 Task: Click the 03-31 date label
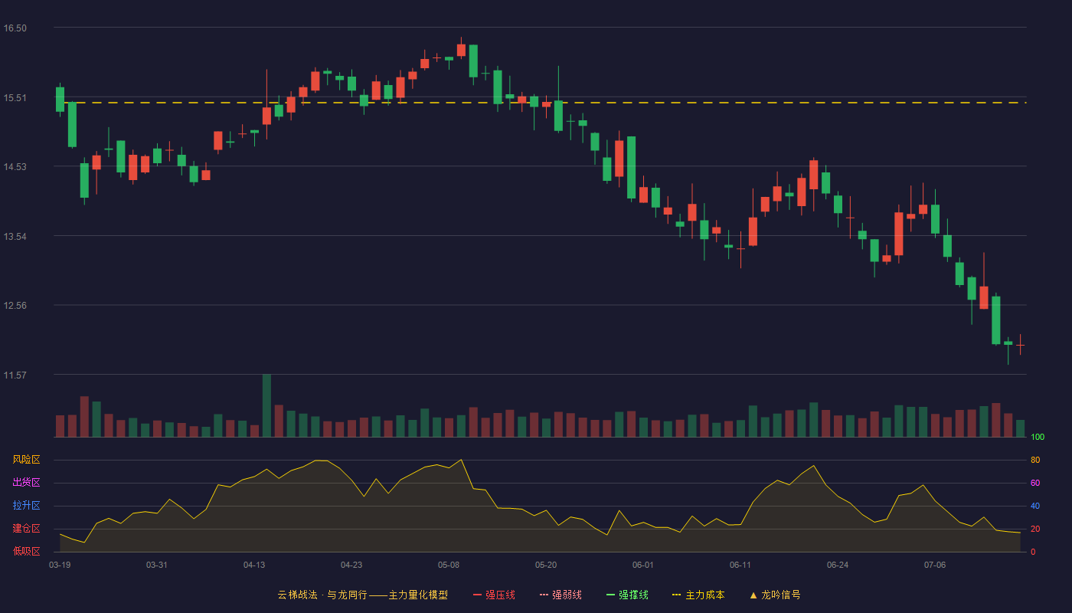click(157, 565)
